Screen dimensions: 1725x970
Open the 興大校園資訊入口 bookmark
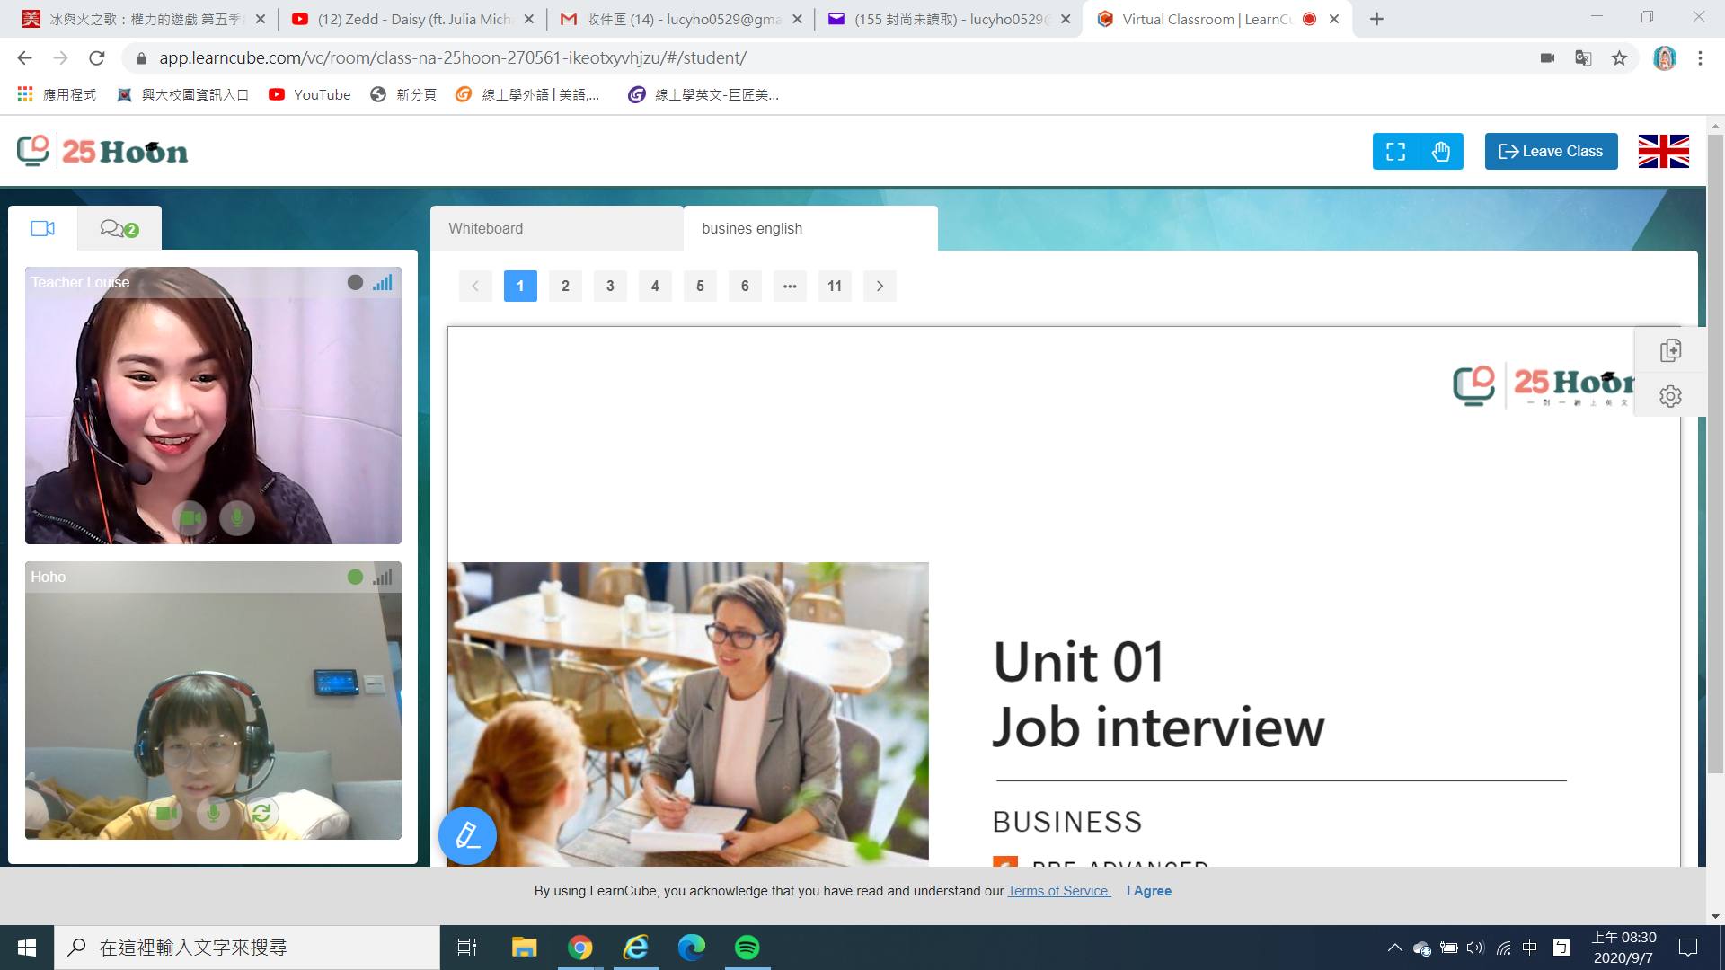click(x=183, y=94)
